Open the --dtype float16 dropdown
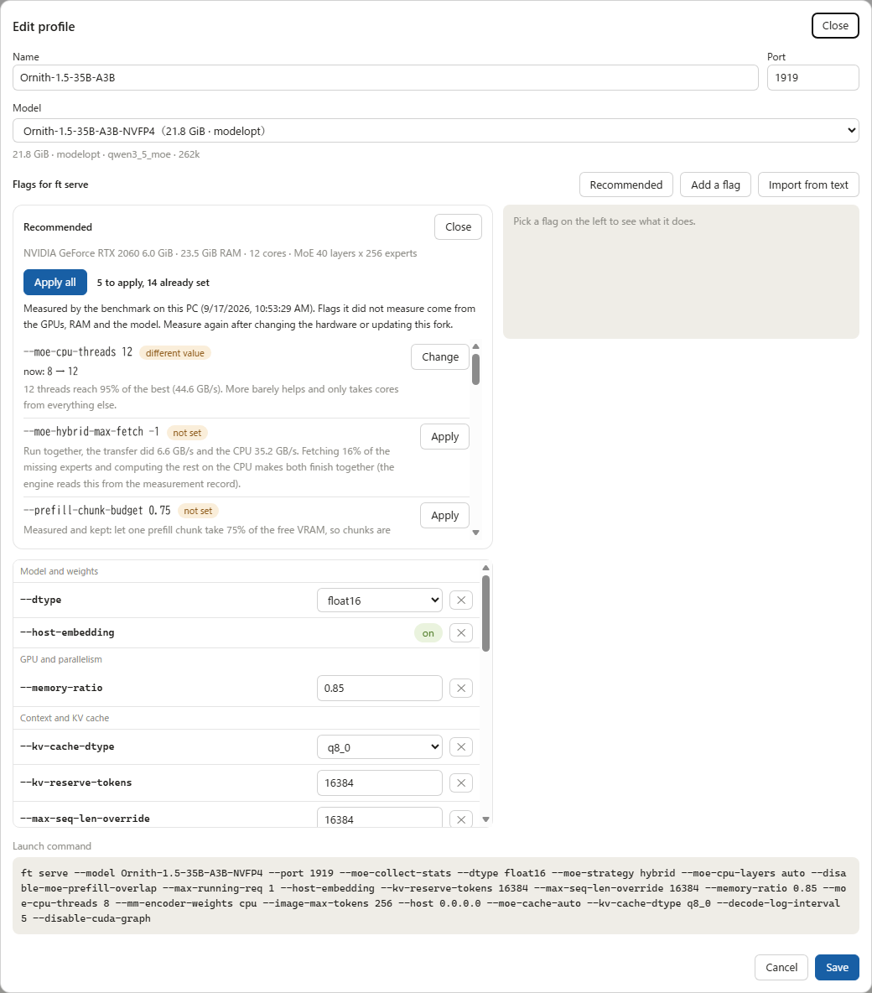 (379, 600)
